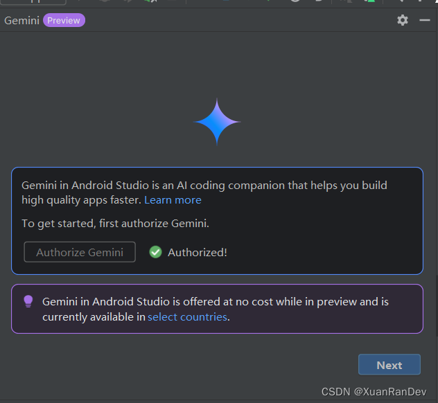Click the purple lightbulb tip icon
438x403 pixels.
28,301
